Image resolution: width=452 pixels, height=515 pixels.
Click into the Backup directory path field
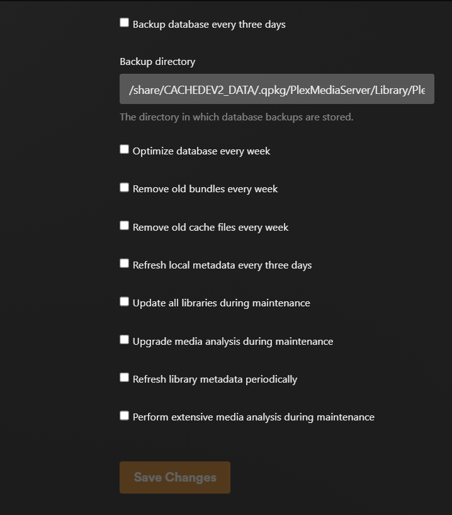pyautogui.click(x=276, y=90)
